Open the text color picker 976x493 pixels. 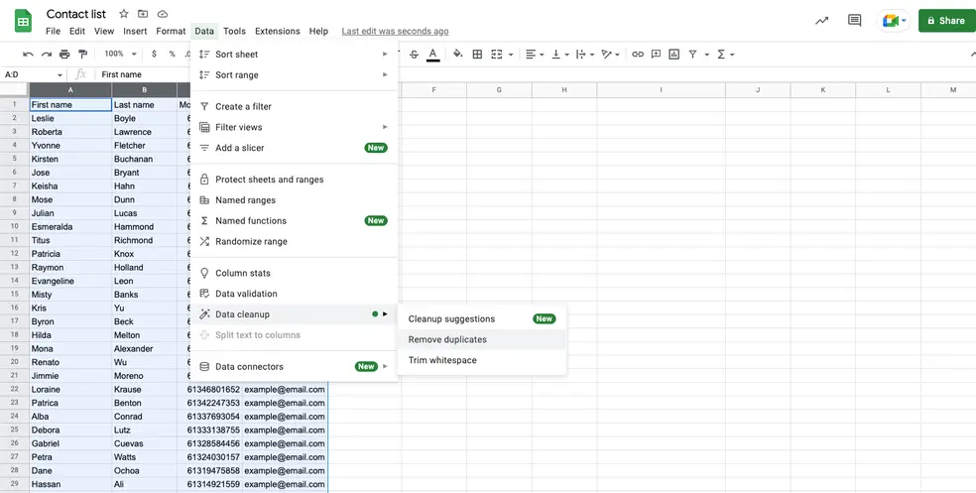tap(432, 55)
